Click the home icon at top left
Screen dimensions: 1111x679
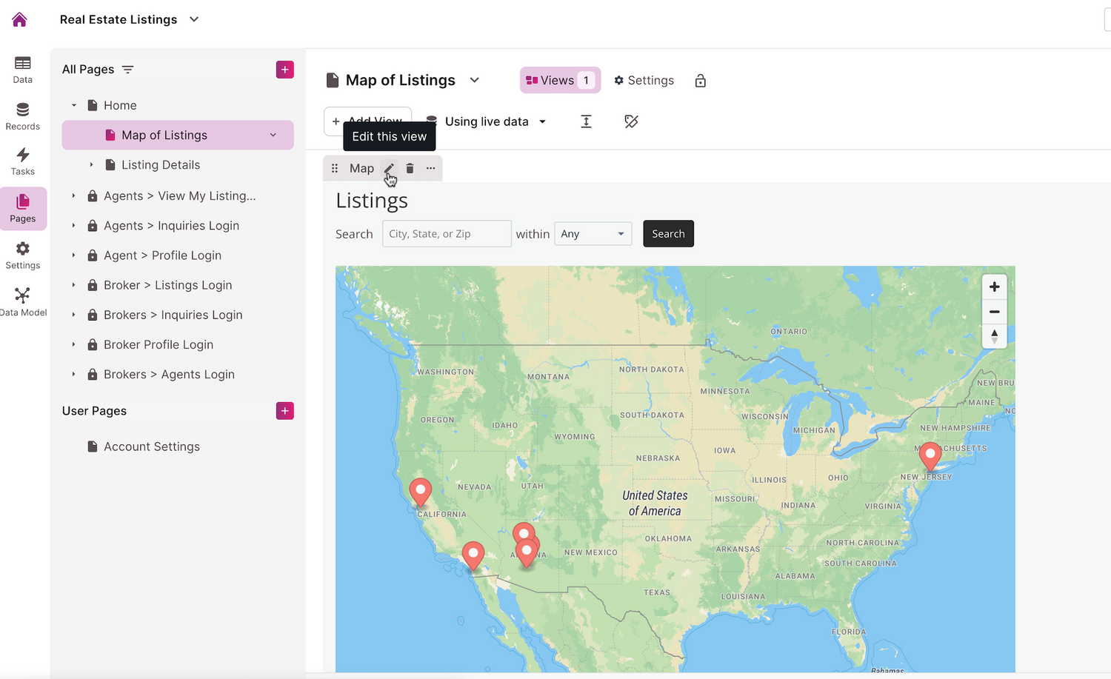point(19,19)
